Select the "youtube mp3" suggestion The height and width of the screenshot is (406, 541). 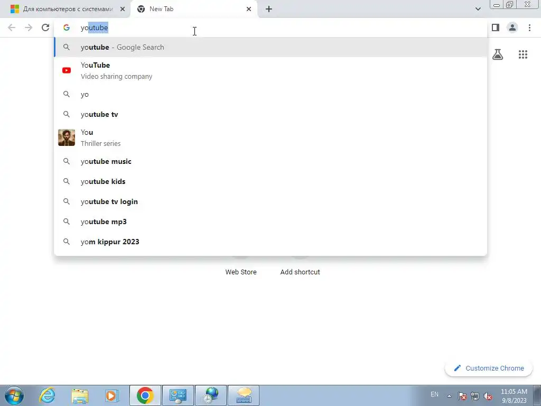click(270, 222)
